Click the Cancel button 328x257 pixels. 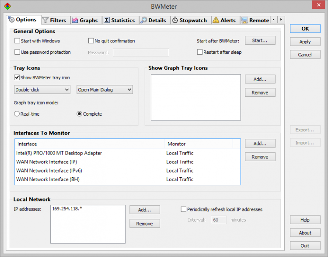(x=305, y=54)
